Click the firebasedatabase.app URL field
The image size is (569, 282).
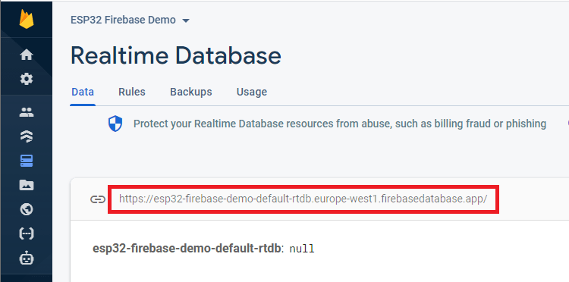(303, 199)
